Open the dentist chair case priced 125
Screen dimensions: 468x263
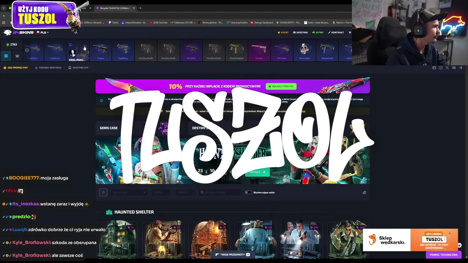256,239
